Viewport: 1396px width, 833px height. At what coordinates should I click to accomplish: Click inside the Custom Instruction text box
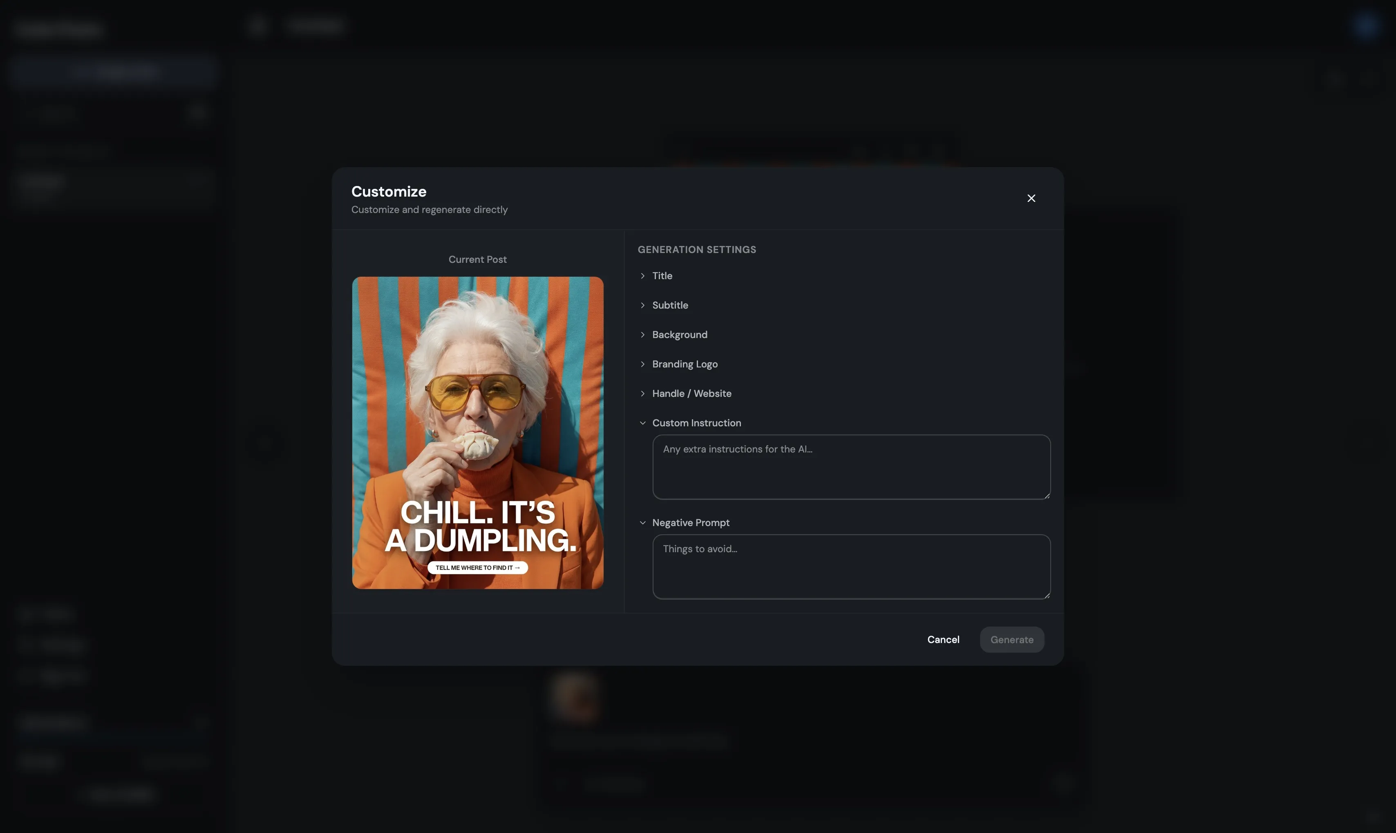point(850,467)
